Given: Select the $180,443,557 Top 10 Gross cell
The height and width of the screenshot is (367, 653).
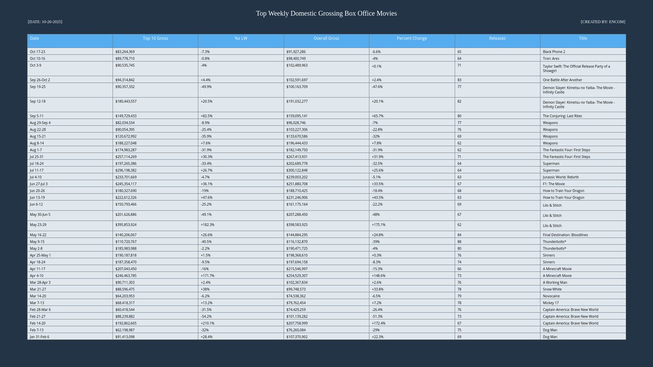Looking at the screenshot, I should click(x=156, y=105).
